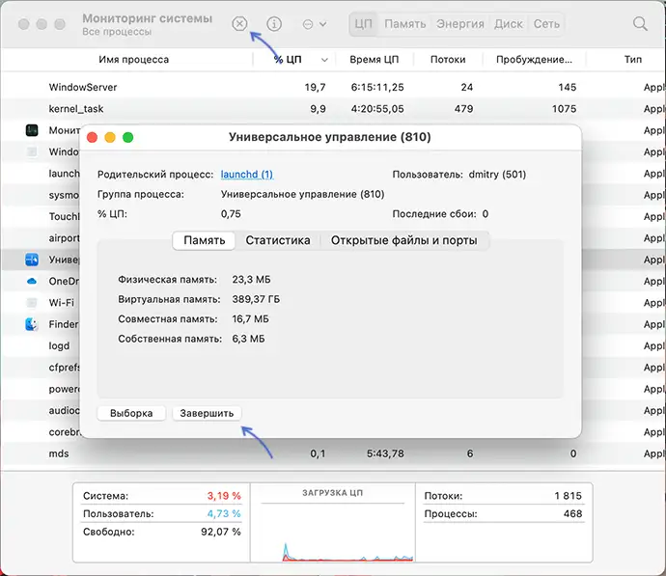Close the Универсальное управление dialog with red button
The height and width of the screenshot is (576, 666).
92,138
